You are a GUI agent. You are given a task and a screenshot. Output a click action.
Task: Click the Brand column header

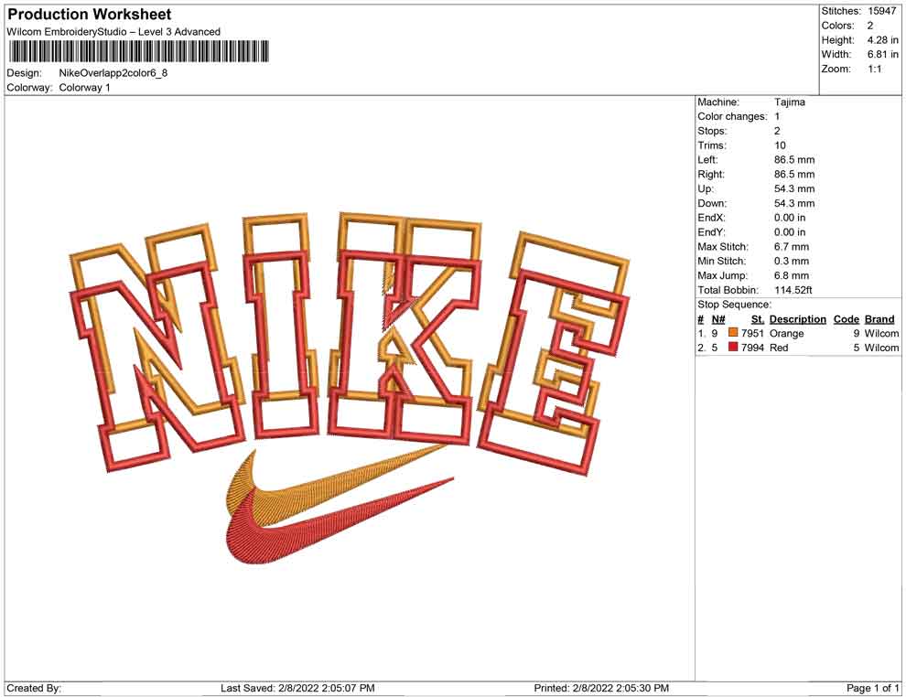tap(879, 319)
